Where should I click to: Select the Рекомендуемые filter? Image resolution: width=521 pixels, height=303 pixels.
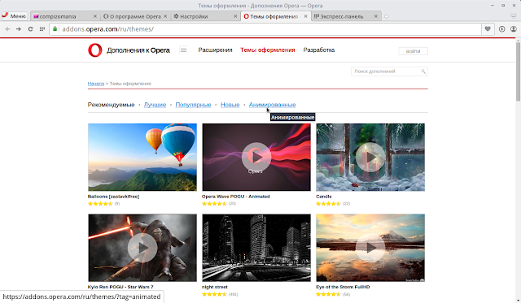tap(111, 105)
